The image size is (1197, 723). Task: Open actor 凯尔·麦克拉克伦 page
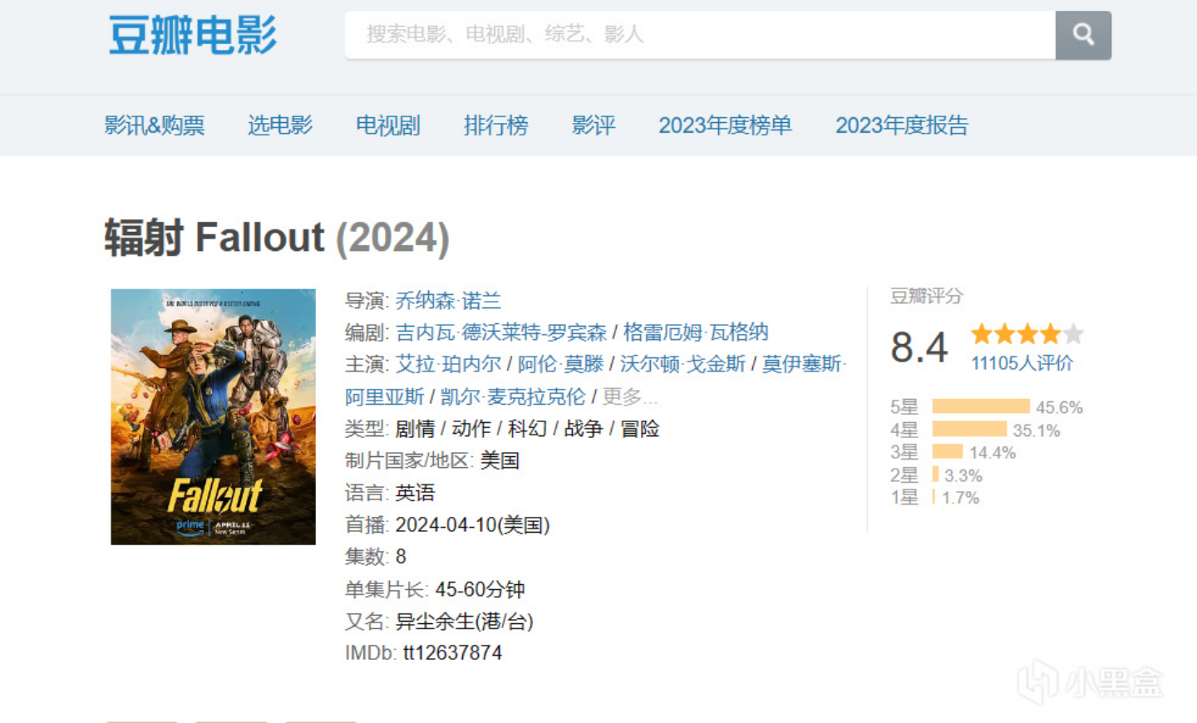tap(513, 396)
